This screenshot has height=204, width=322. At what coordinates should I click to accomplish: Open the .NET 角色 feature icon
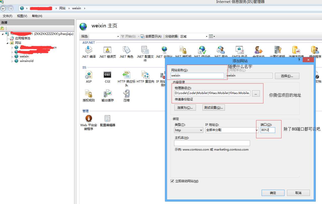coord(126,50)
